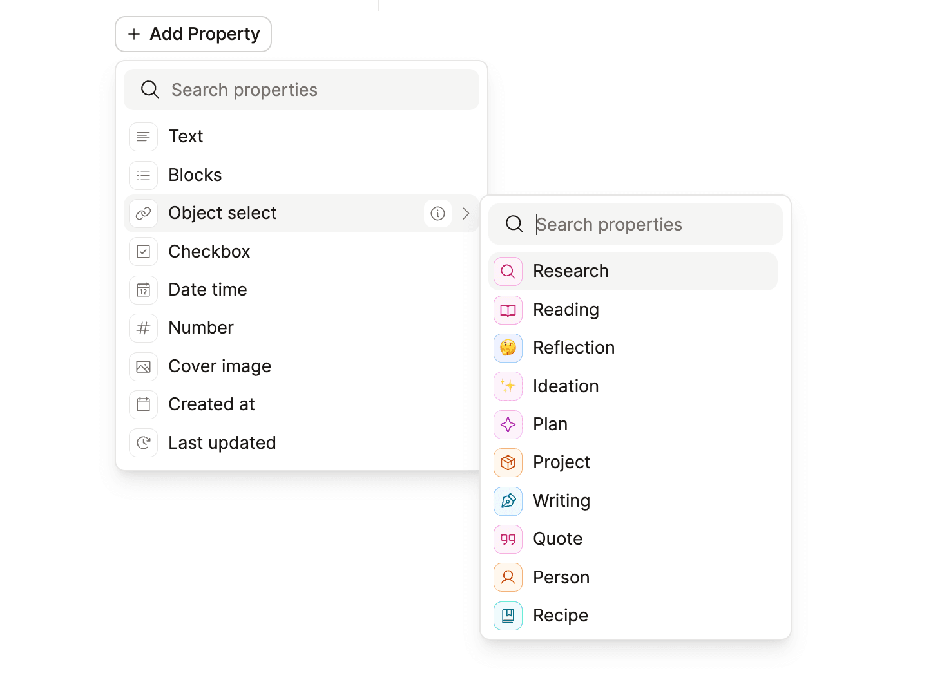Click the link icon beside Object select

(x=143, y=213)
